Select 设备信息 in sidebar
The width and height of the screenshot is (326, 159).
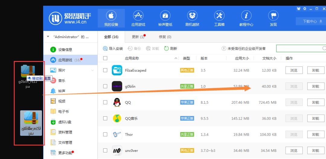[x=70, y=50]
